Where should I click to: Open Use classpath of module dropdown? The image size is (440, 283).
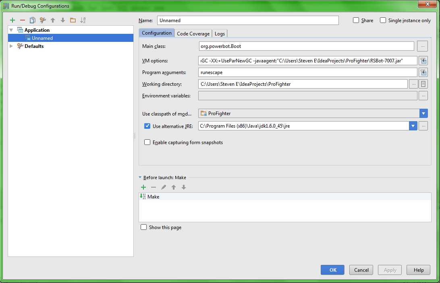[x=423, y=113]
